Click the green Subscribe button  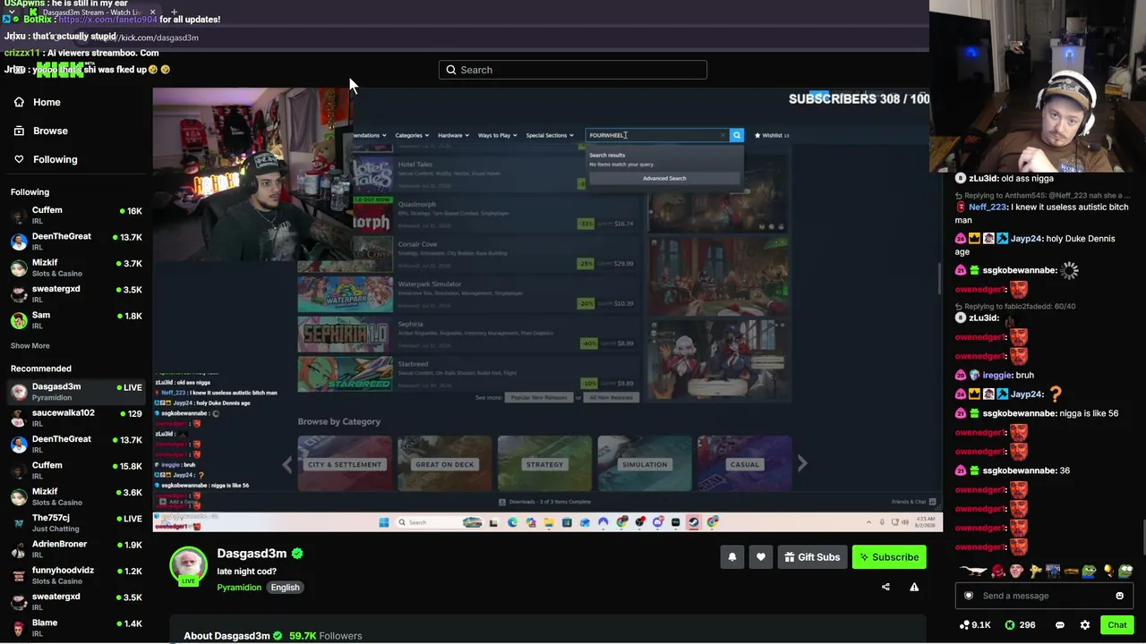[x=889, y=557]
